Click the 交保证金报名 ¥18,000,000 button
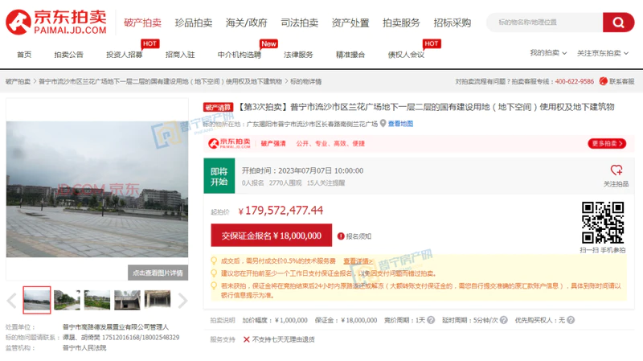This screenshot has height=361, width=643. 272,236
